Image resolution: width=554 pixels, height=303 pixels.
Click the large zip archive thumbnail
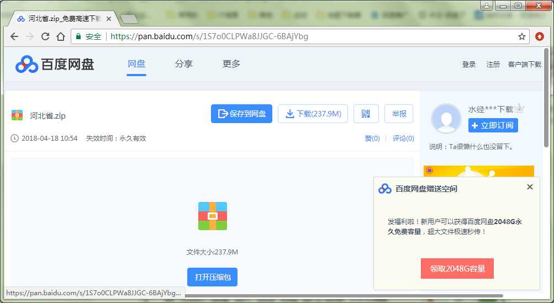(x=212, y=216)
